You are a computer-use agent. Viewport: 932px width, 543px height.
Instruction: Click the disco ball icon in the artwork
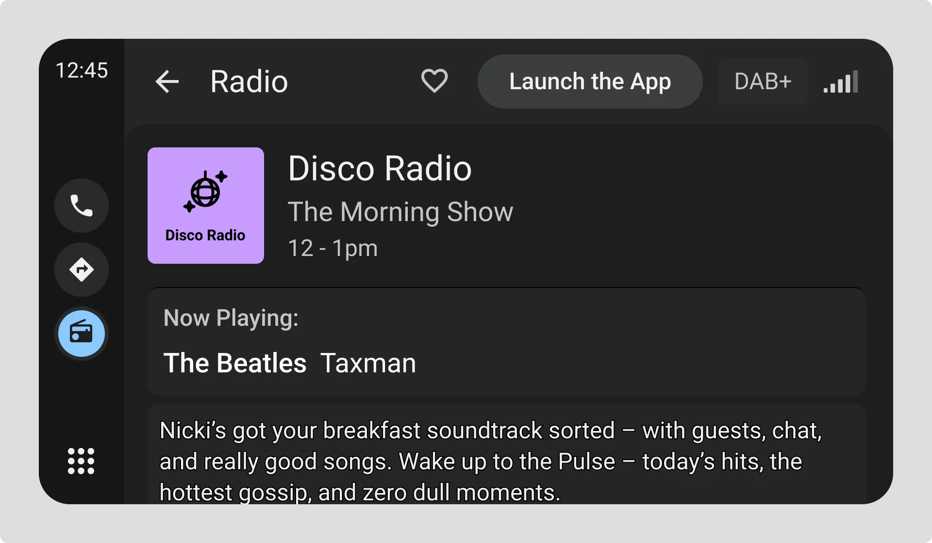point(205,192)
